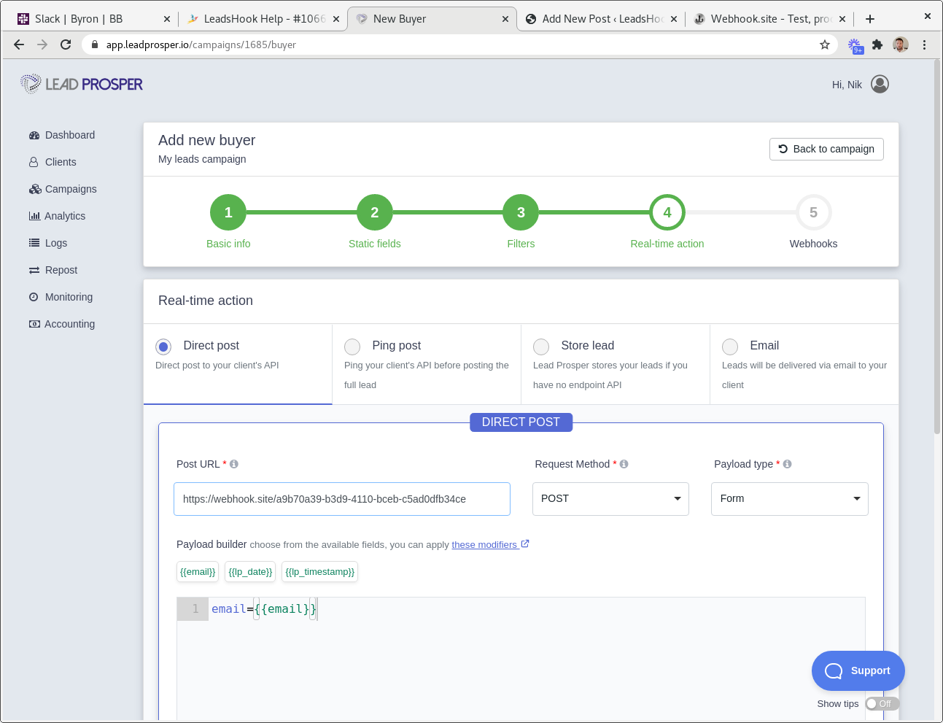Go to step 5 Webhooks

pyautogui.click(x=813, y=212)
